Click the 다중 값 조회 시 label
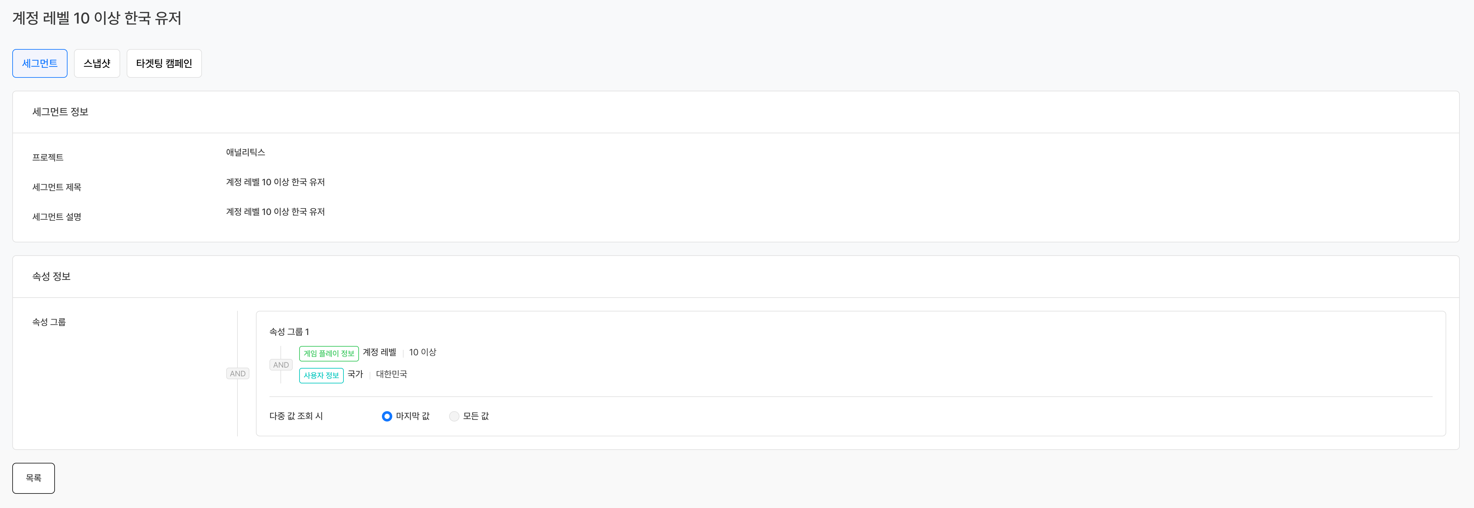The height and width of the screenshot is (508, 1474). pyautogui.click(x=296, y=416)
